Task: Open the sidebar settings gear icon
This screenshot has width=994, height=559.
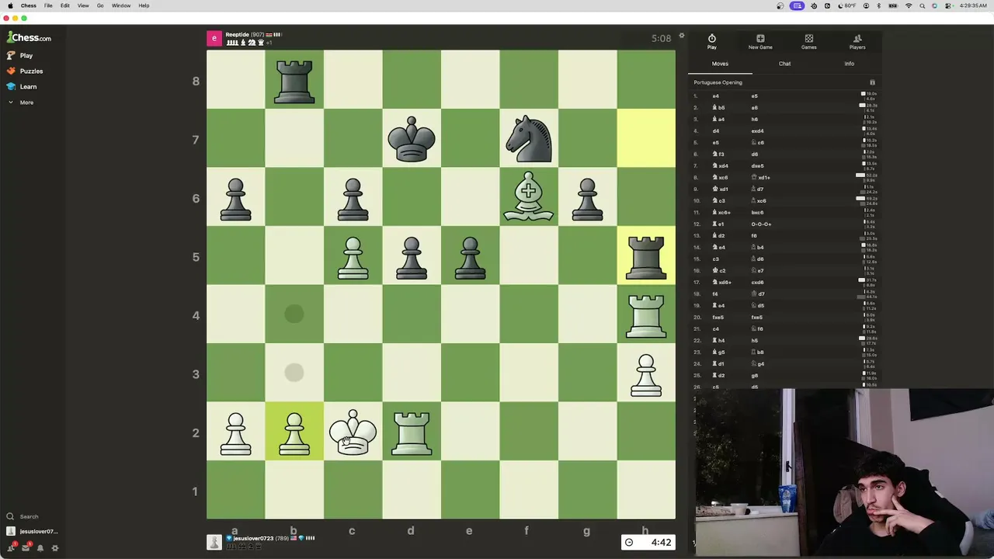Action: [x=55, y=548]
